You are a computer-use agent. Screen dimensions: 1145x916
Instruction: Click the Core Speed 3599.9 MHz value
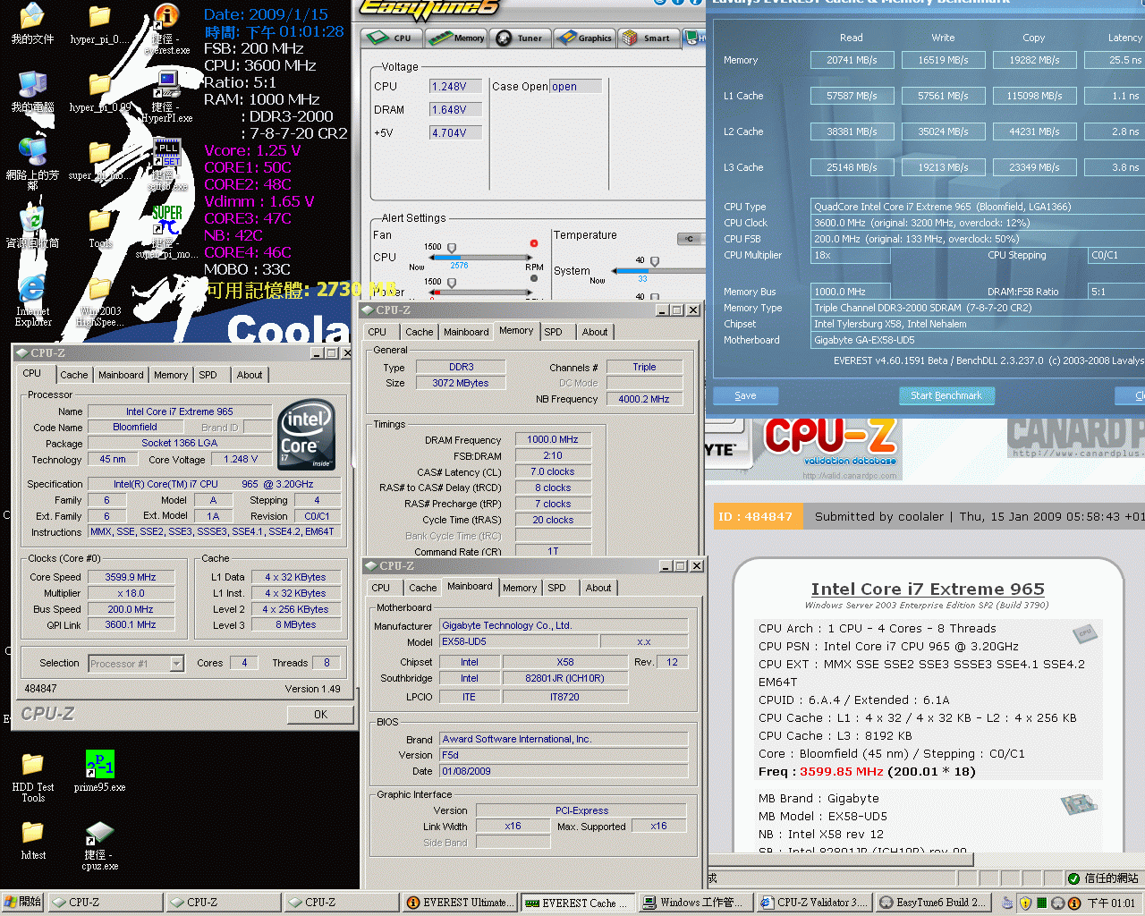[131, 578]
